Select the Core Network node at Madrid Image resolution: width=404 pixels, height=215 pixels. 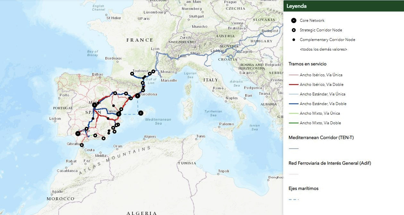(95, 106)
